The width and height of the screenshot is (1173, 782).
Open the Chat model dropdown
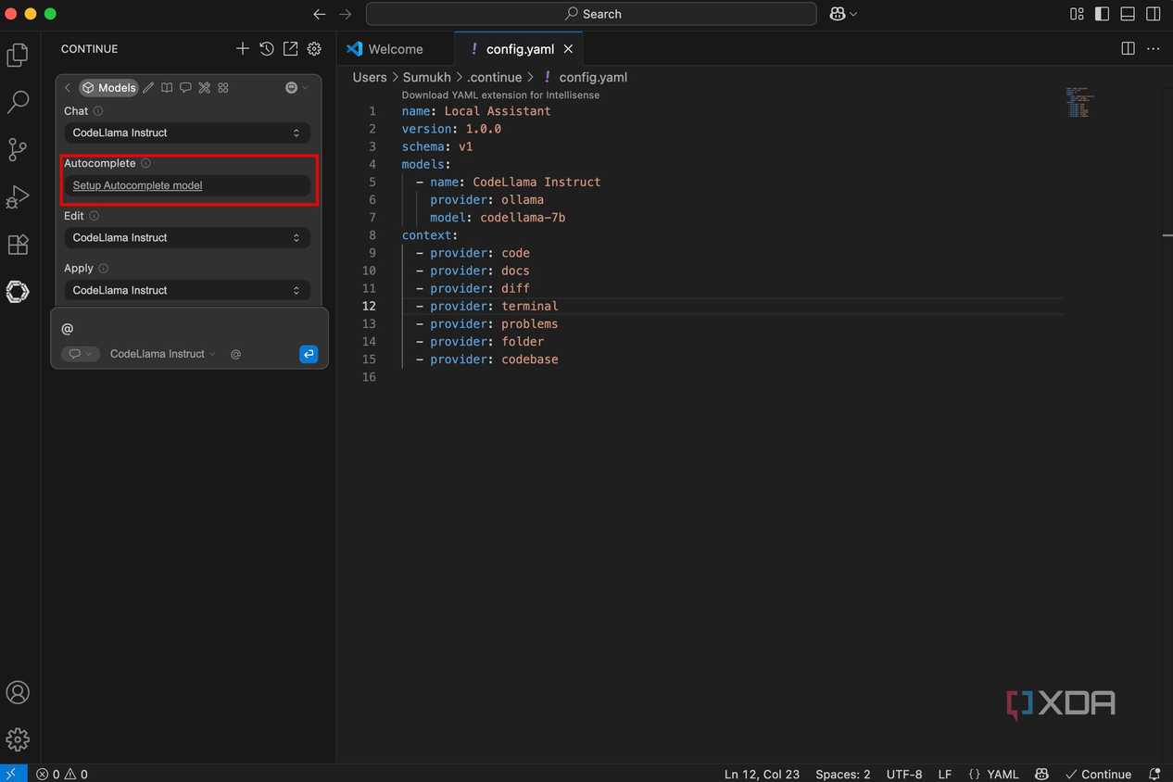(187, 132)
